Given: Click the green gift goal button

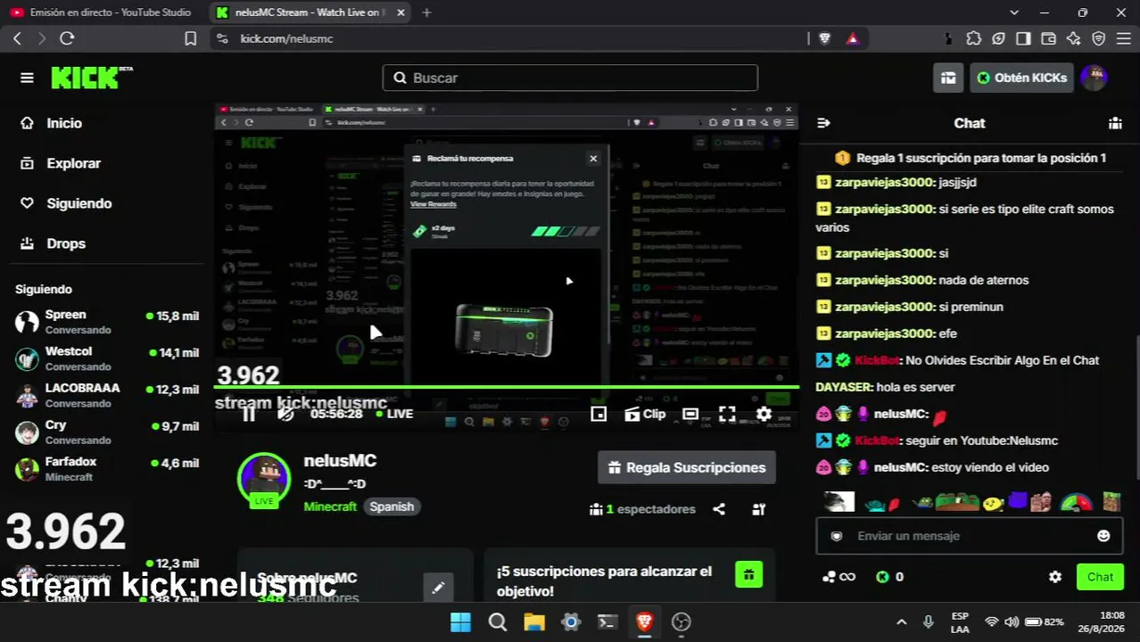Looking at the screenshot, I should click(x=749, y=574).
